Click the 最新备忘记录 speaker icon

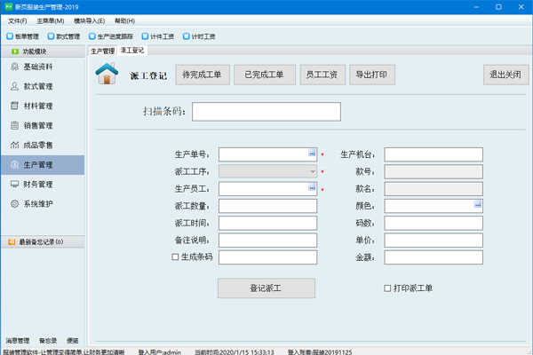coord(12,242)
